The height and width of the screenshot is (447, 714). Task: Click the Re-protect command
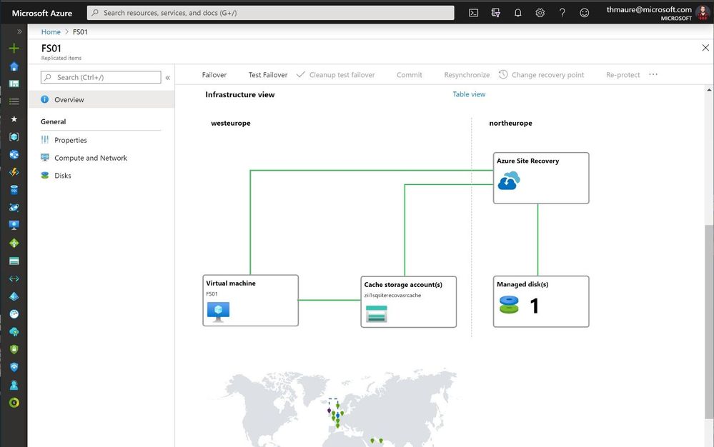tap(623, 74)
